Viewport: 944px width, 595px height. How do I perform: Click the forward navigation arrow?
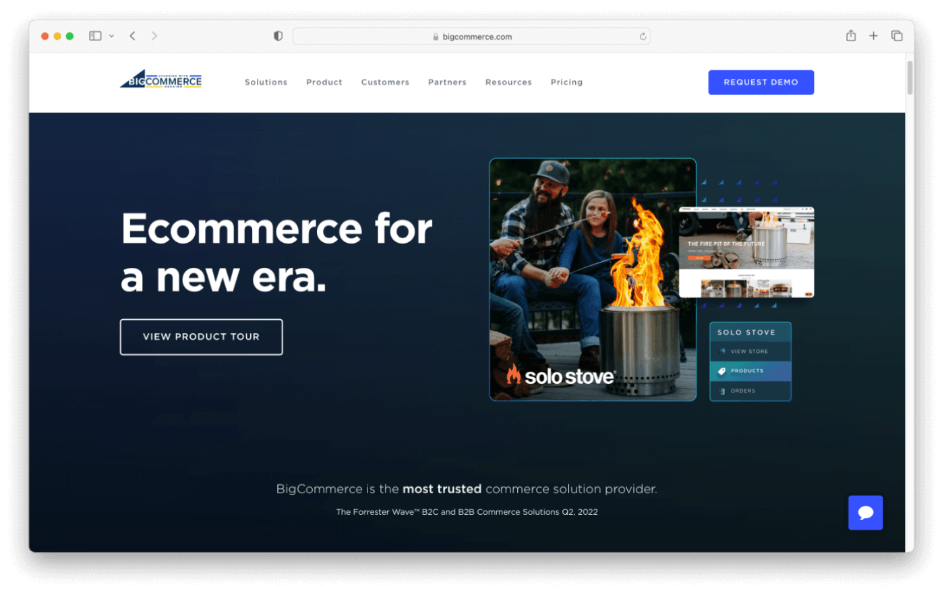tap(154, 36)
